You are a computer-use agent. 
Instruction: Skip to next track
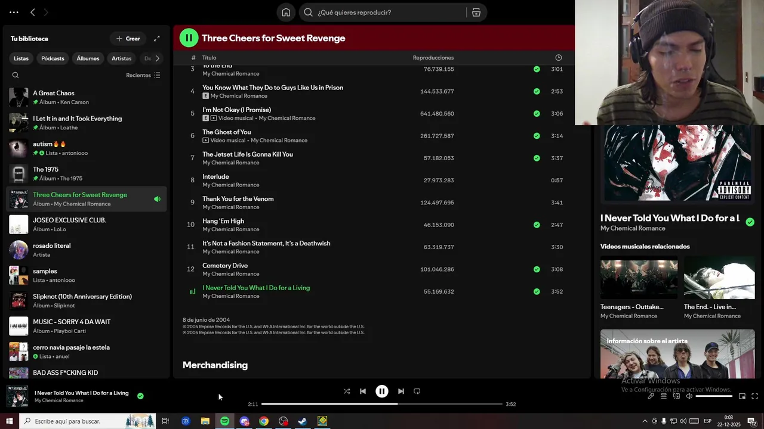(x=401, y=391)
